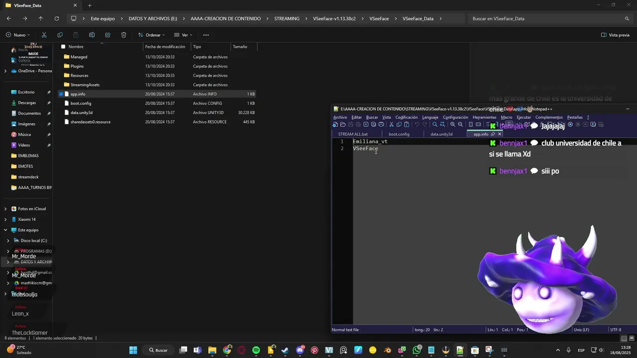637x358 pixels.
Task: Toggle the Vista previa pane button
Action: 615,35
